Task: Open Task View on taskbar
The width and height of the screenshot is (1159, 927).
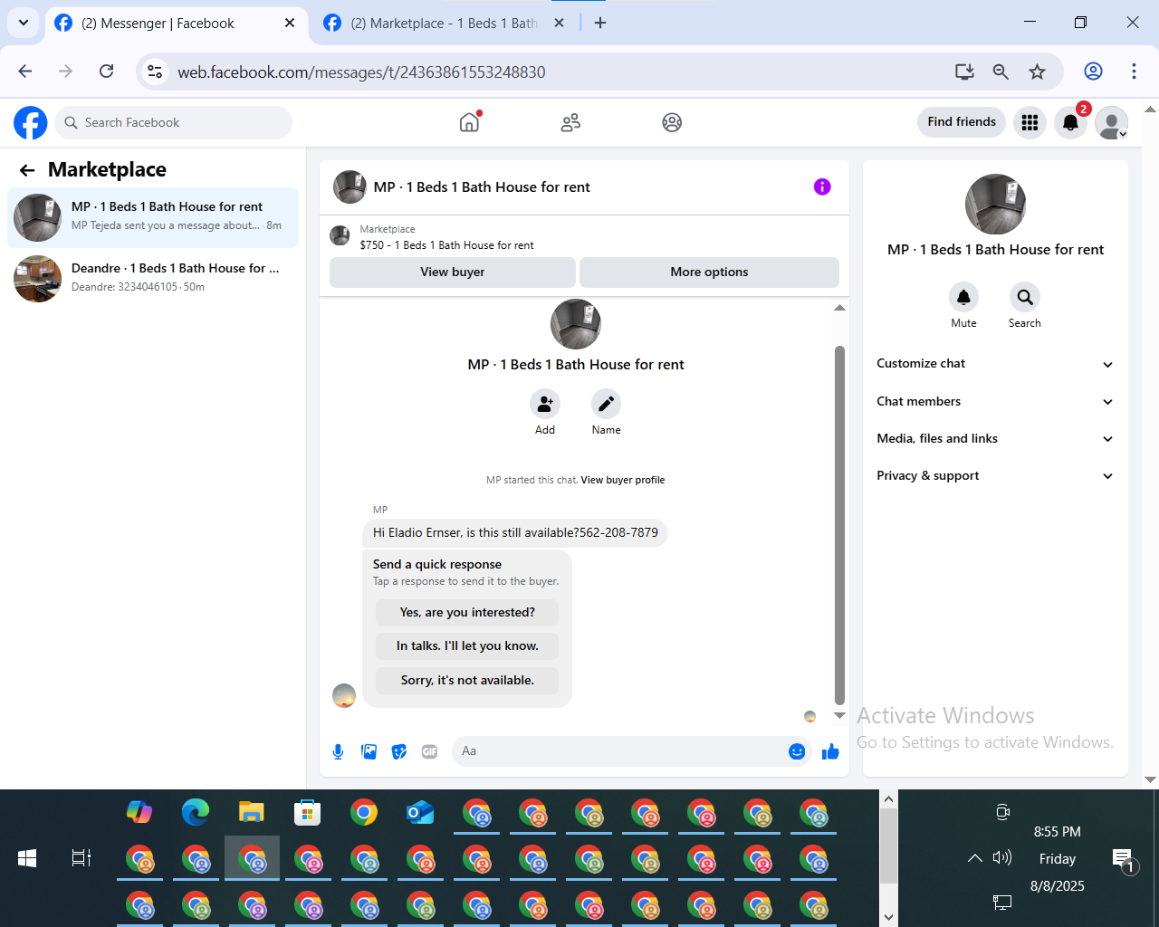Action: 81,858
